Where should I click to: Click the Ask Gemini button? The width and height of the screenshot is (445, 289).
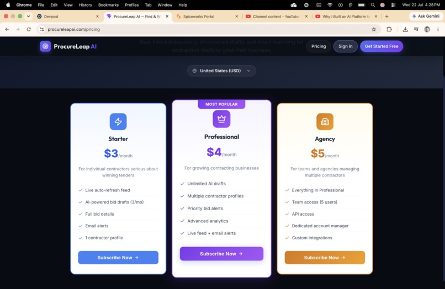click(426, 16)
